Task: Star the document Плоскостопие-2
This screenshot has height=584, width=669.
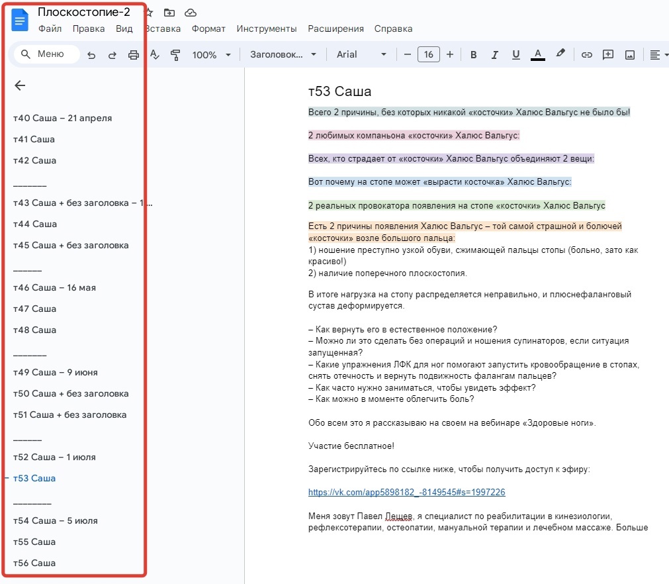Action: pos(150,13)
